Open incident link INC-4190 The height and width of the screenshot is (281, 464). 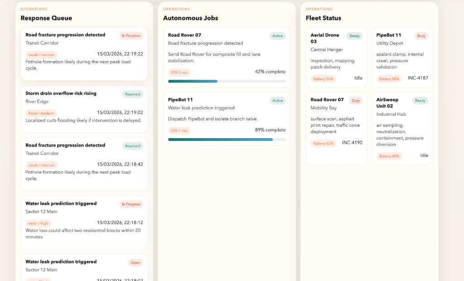pyautogui.click(x=352, y=143)
